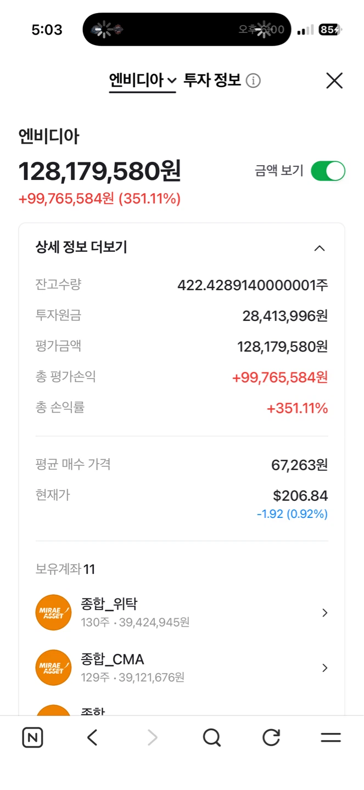Tap the Naver home N icon
364x790 pixels.
(32, 737)
